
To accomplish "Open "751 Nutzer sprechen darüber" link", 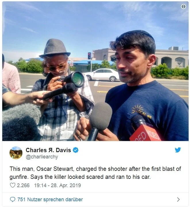I will (x=50, y=200).
